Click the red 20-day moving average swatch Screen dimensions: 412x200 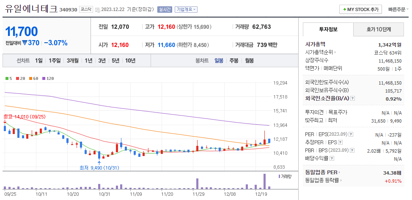tap(17, 78)
